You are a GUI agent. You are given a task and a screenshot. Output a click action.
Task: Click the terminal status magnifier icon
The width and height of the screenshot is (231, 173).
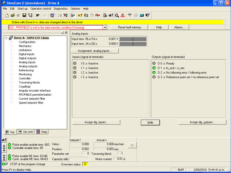(117, 15)
